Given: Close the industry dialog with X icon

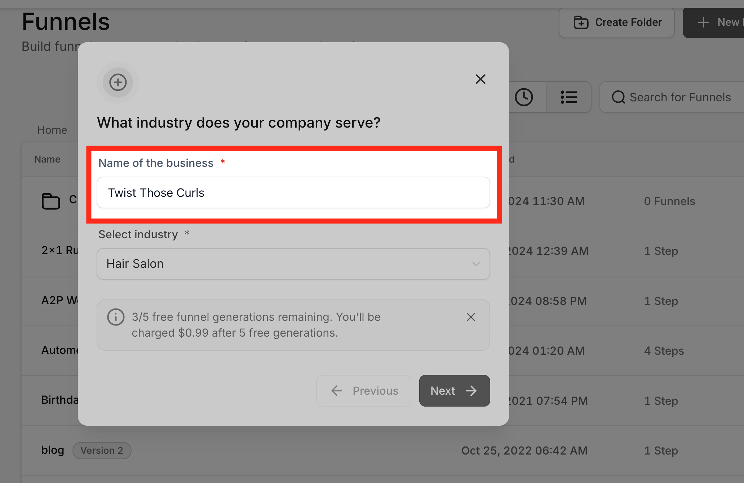Looking at the screenshot, I should point(480,79).
